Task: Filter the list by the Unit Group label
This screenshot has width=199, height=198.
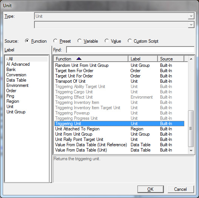Action: point(16,112)
